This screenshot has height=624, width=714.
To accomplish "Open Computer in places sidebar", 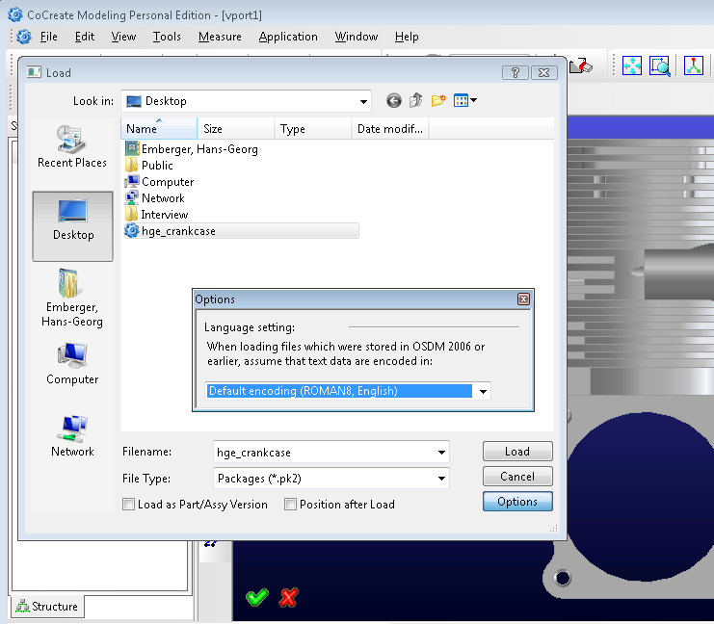I will [x=72, y=364].
